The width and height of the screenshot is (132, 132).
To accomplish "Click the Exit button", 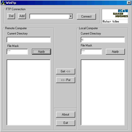I will tap(65, 123).
